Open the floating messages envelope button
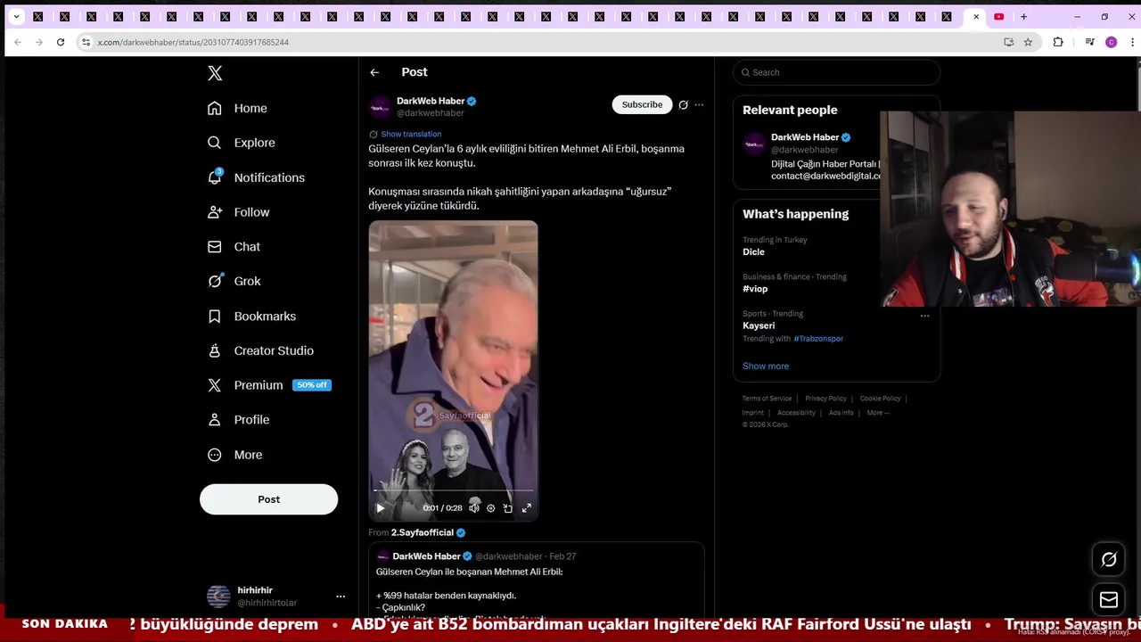The width and height of the screenshot is (1141, 642). point(1109,600)
